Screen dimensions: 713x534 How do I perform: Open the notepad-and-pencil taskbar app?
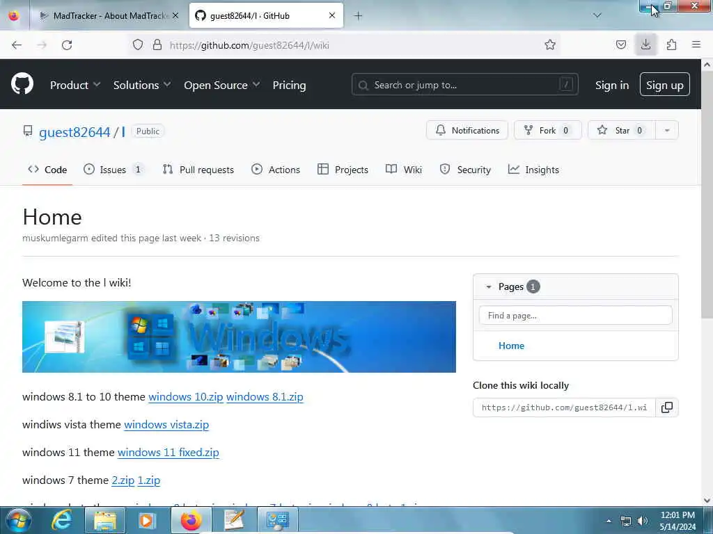[234, 520]
